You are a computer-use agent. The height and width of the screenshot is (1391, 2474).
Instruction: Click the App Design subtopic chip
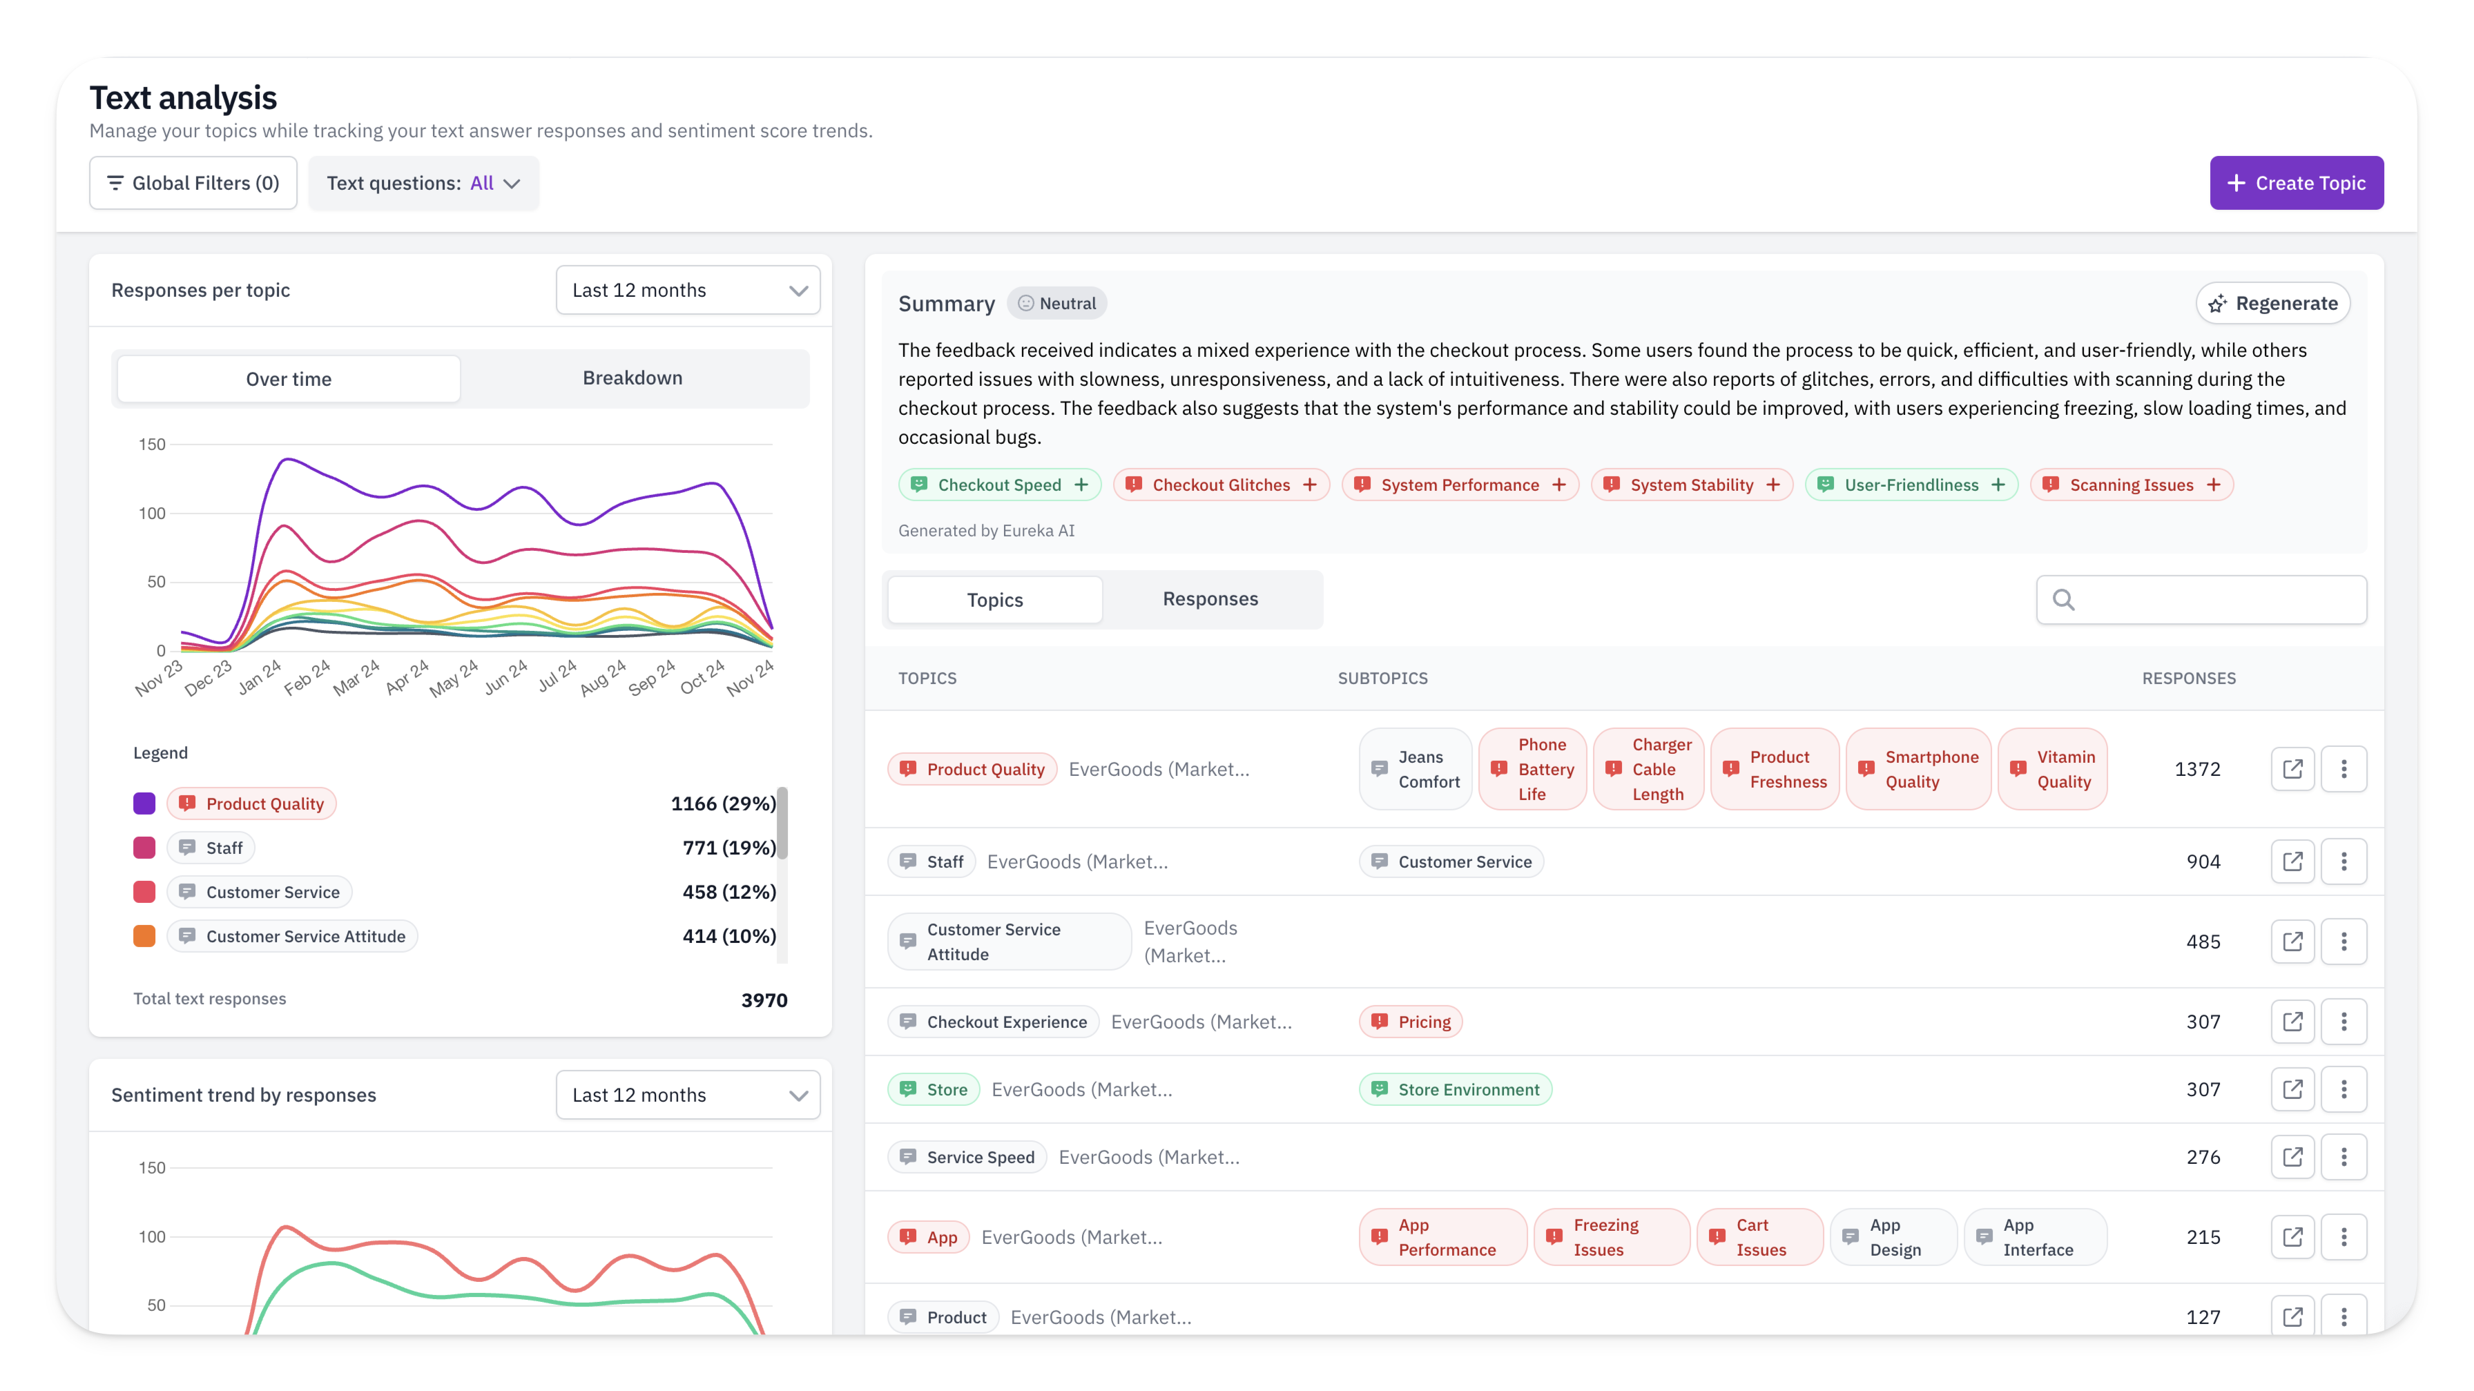click(1893, 1236)
